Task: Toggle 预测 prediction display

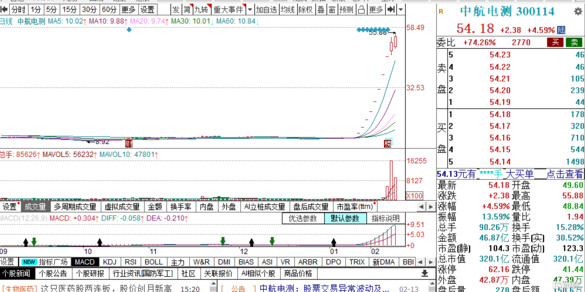Action: pyautogui.click(x=346, y=9)
